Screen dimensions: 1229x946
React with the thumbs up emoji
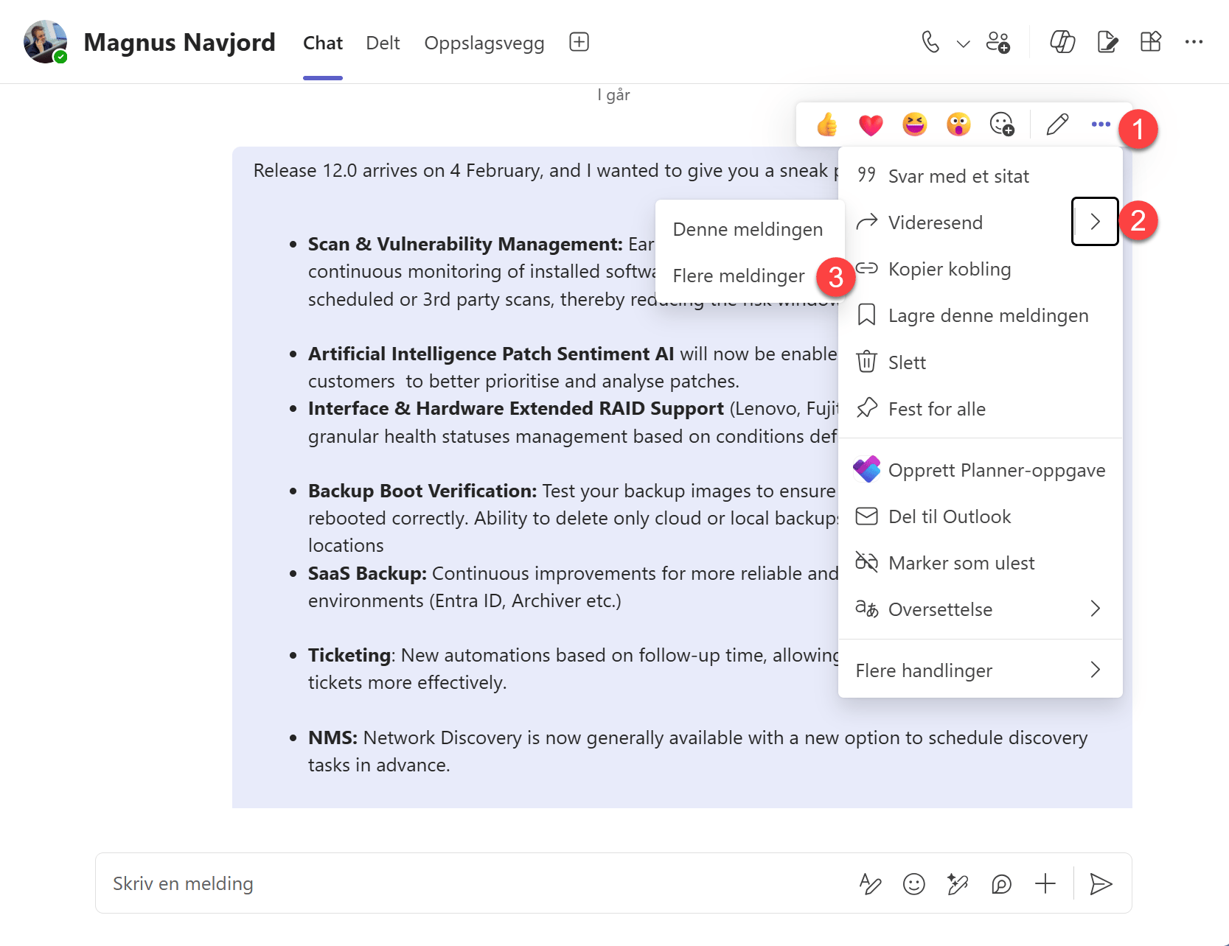(826, 125)
